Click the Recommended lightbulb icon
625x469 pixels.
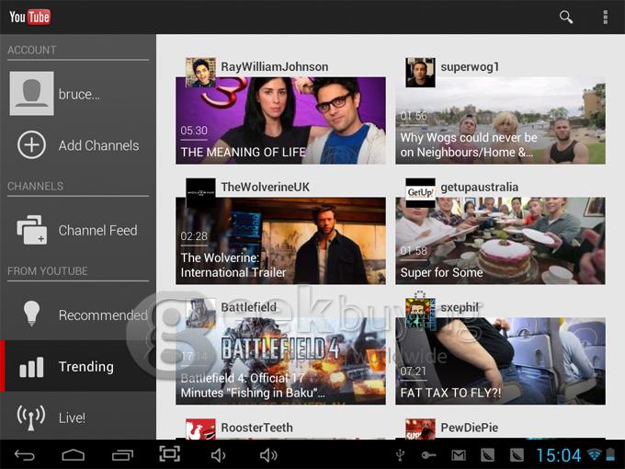pos(31,315)
